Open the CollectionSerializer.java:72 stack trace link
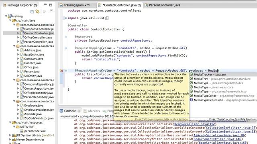This screenshot has height=144, width=257. coord(230,128)
